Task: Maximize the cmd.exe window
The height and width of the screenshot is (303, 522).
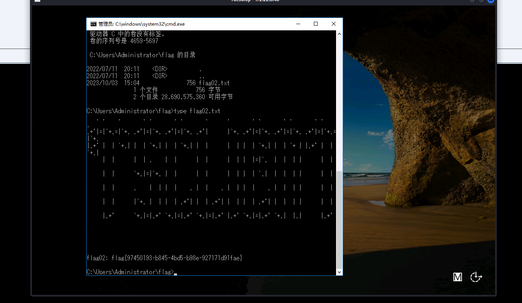Action: tap(316, 24)
